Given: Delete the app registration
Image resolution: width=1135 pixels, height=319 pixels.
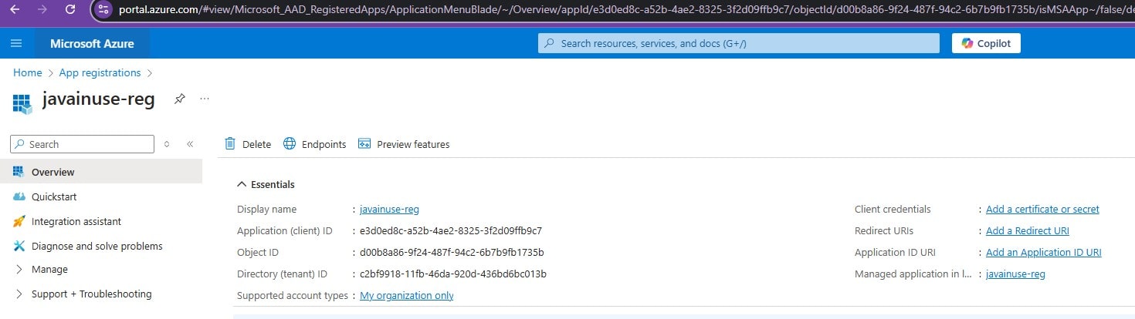Looking at the screenshot, I should (x=248, y=144).
